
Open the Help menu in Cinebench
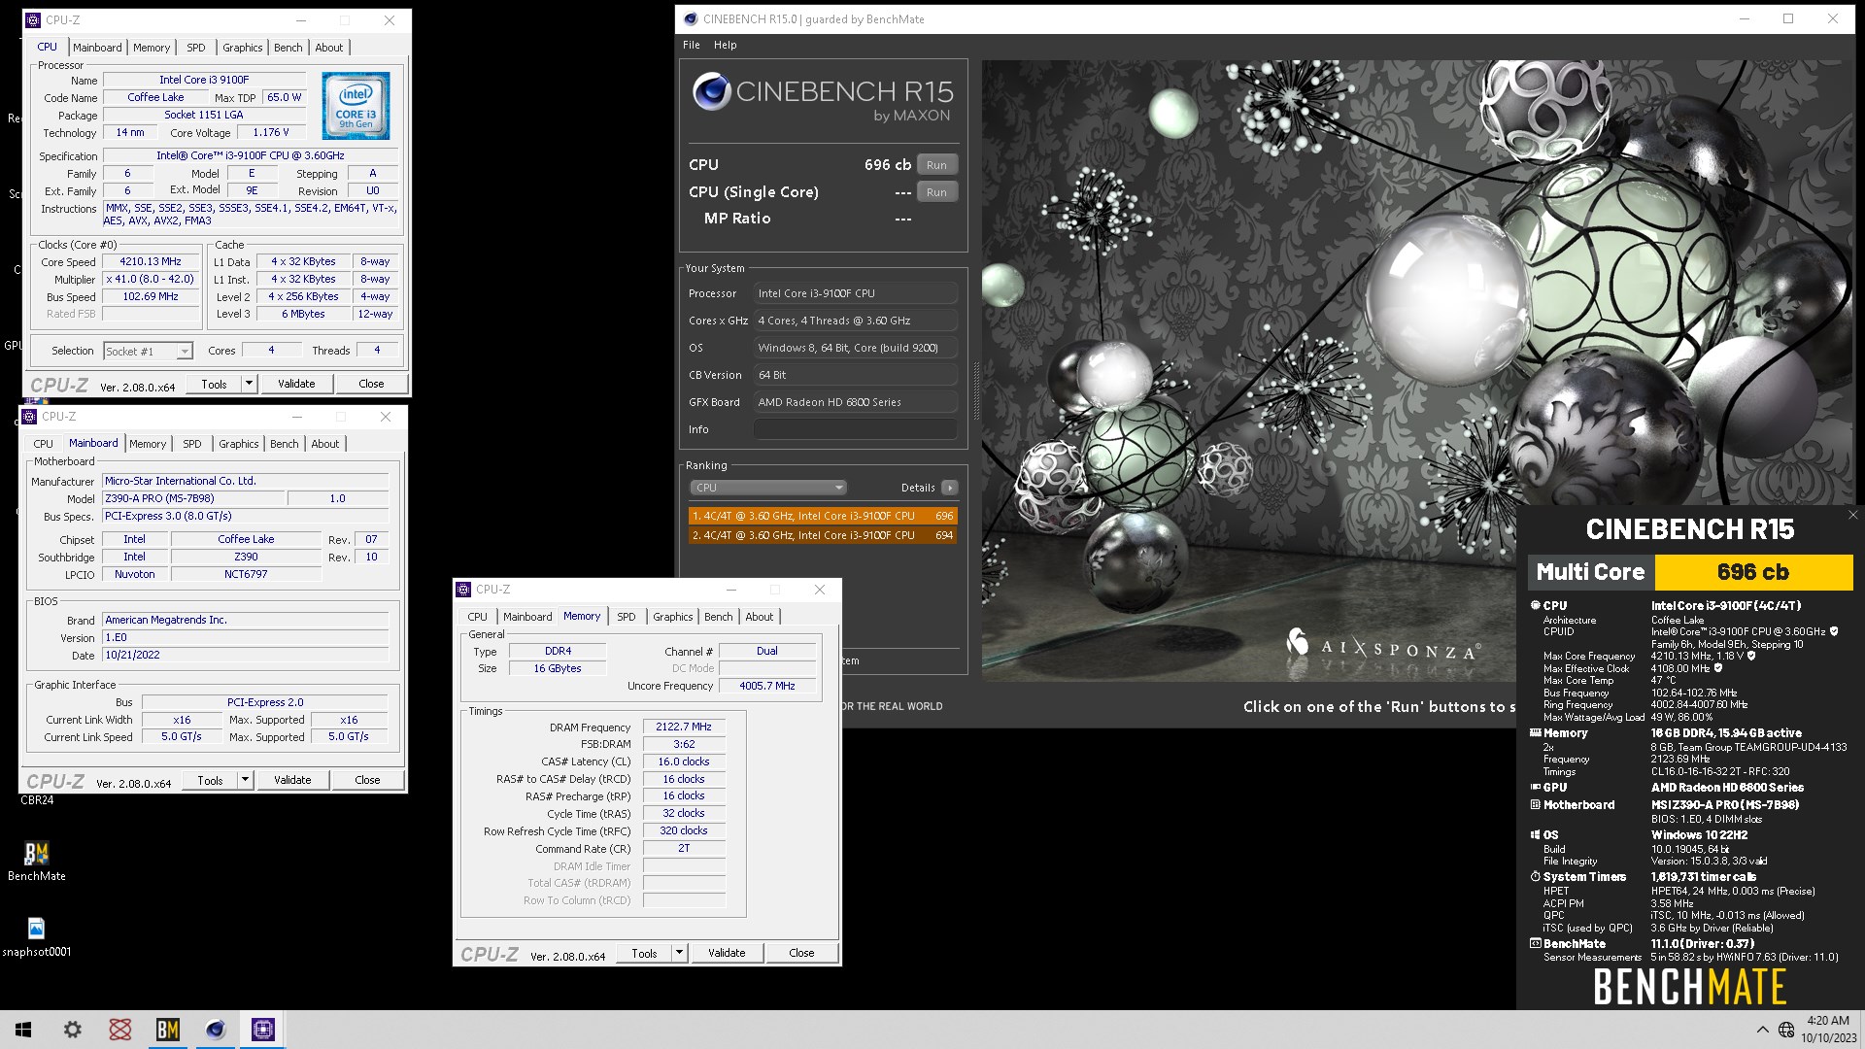tap(726, 45)
